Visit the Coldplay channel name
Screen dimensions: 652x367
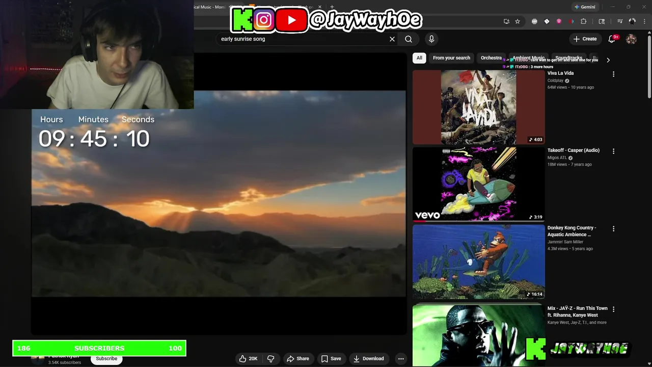pyautogui.click(x=555, y=81)
